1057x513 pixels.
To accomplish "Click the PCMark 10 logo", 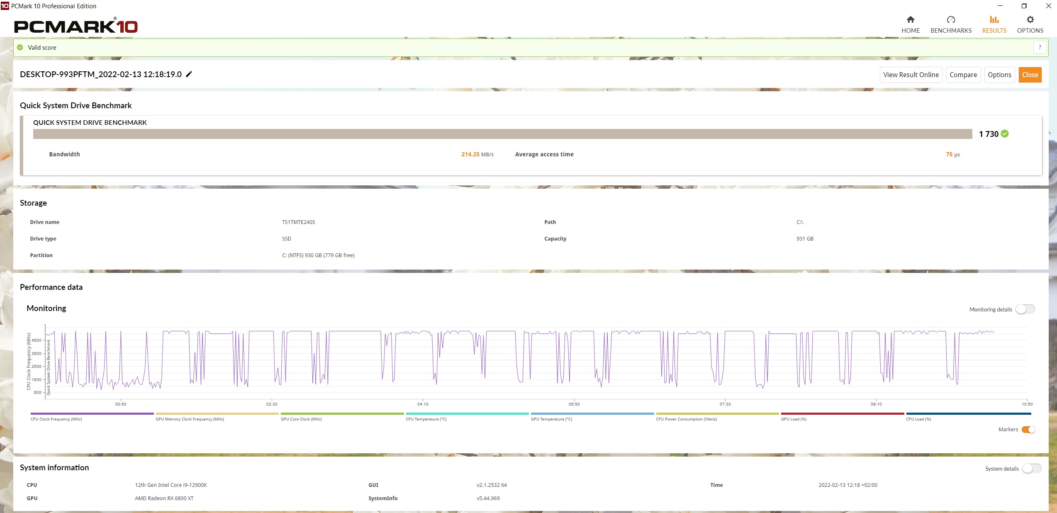I will (75, 26).
